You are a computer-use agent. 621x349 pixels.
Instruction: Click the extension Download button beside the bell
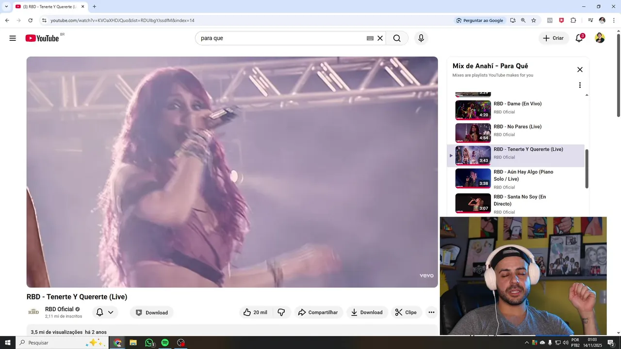tap(152, 313)
